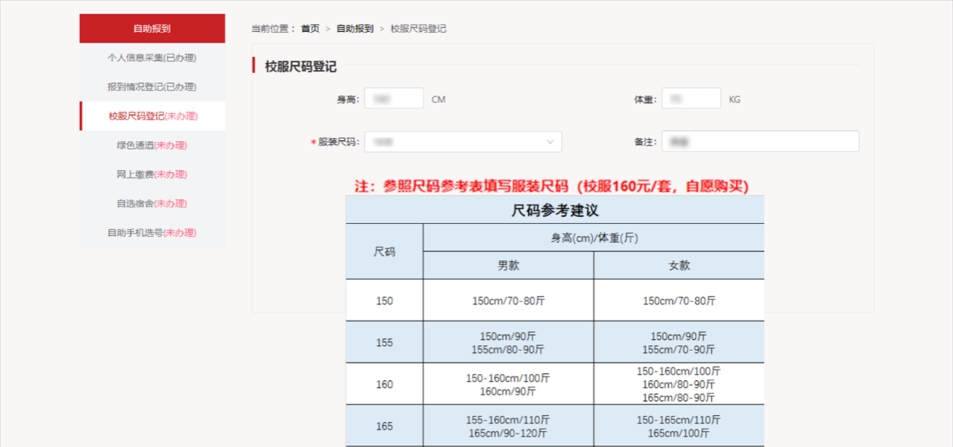Open the 绿色通道 sidebar entry
Image resolution: width=953 pixels, height=447 pixels.
point(152,145)
